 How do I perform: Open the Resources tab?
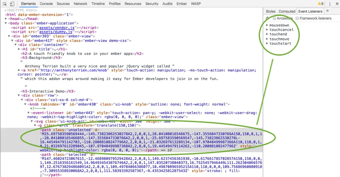tap(133, 4)
